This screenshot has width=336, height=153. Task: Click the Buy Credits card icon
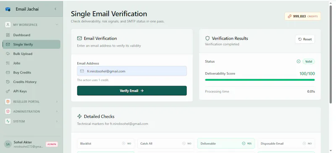(x=8, y=73)
